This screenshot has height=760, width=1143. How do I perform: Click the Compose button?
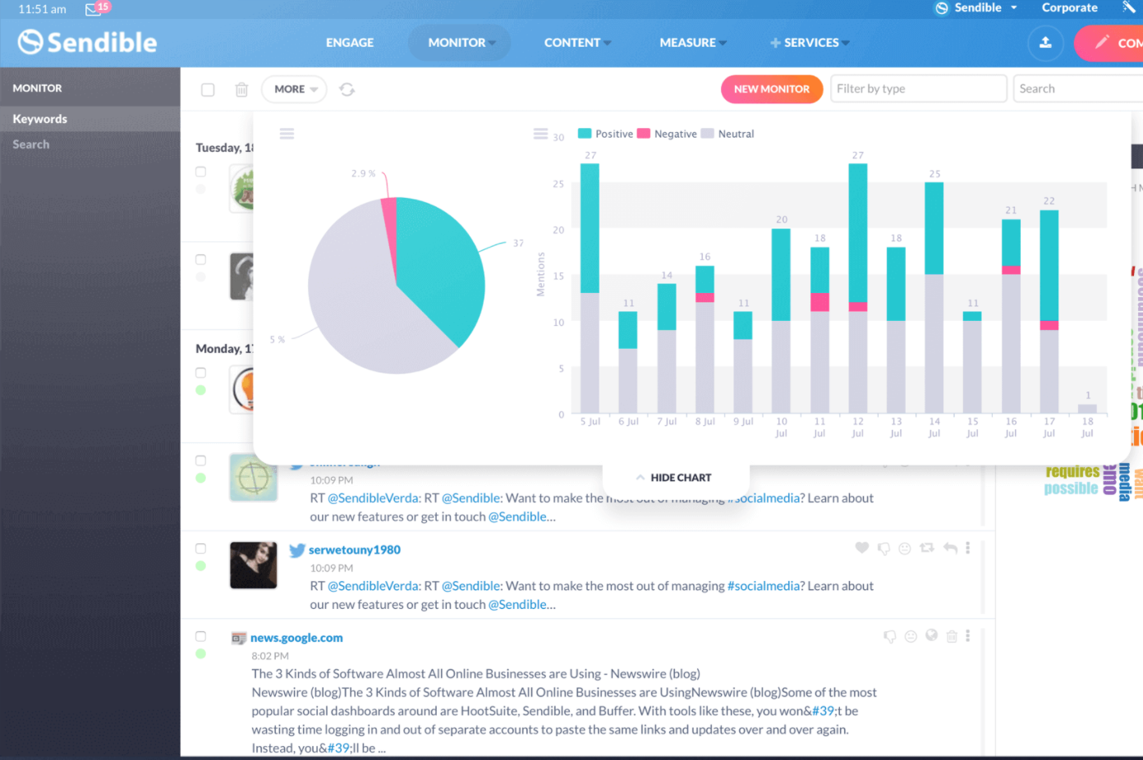1109,43
